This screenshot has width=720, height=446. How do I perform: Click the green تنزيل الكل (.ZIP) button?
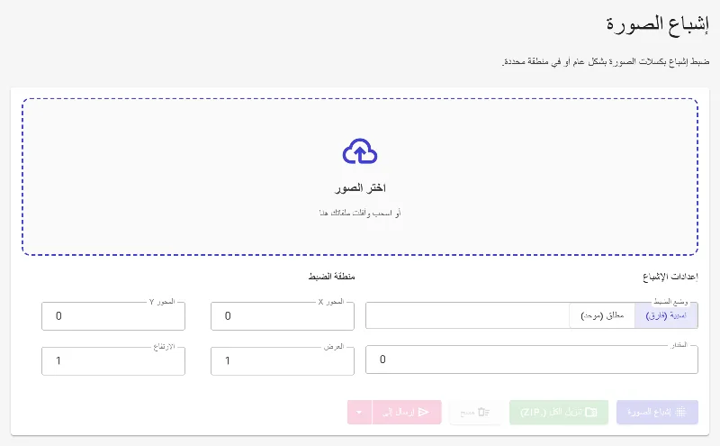point(559,412)
